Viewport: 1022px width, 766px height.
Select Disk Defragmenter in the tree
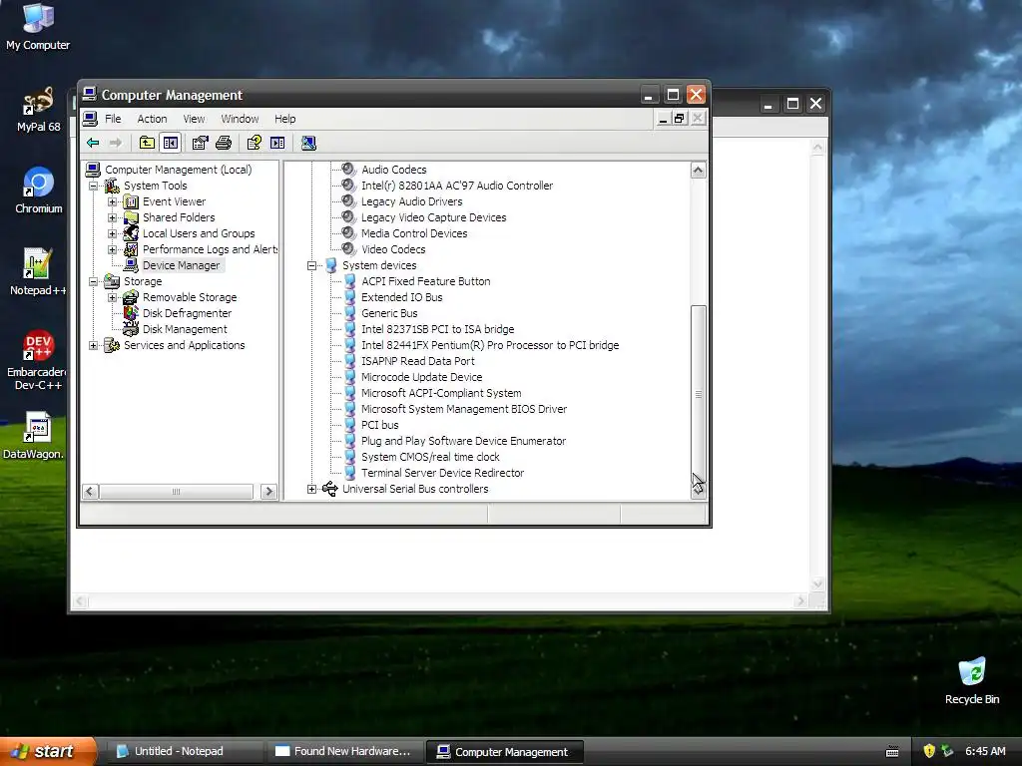tap(187, 313)
